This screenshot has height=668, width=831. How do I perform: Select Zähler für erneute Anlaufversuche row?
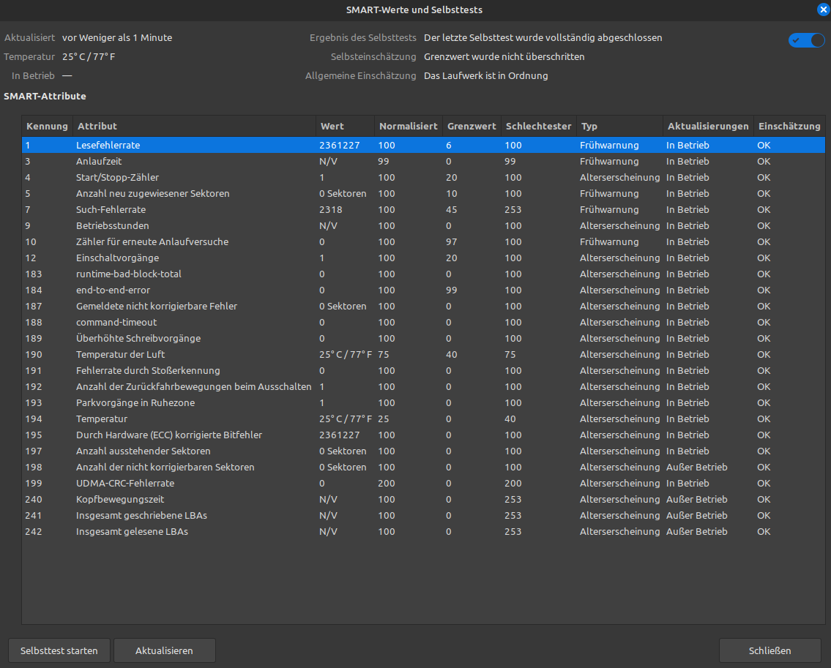pyautogui.click(x=423, y=241)
